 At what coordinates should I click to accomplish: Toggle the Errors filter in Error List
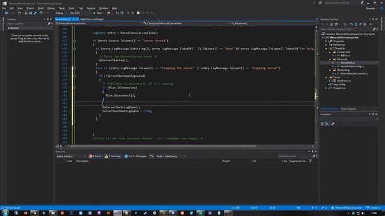[95, 156]
